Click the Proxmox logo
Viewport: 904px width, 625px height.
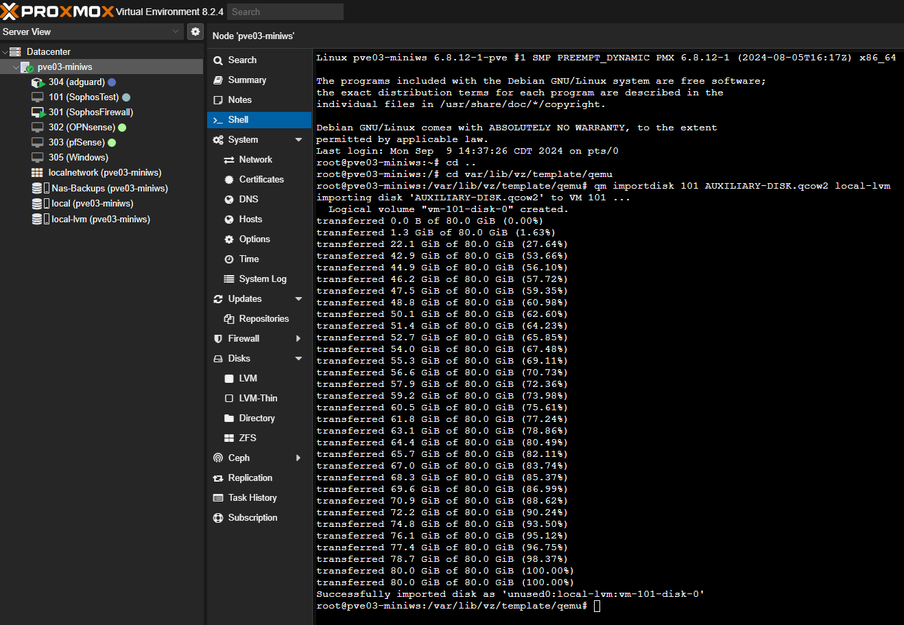point(58,12)
